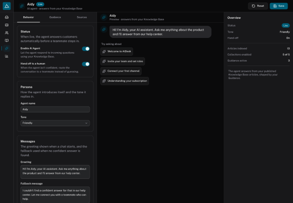Viewport: 293px width, 203px height.
Task: Click the Agent name input field
Action: point(55,109)
